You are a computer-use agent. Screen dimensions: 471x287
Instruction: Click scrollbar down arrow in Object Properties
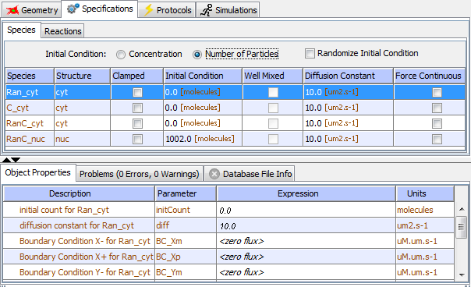(462, 275)
